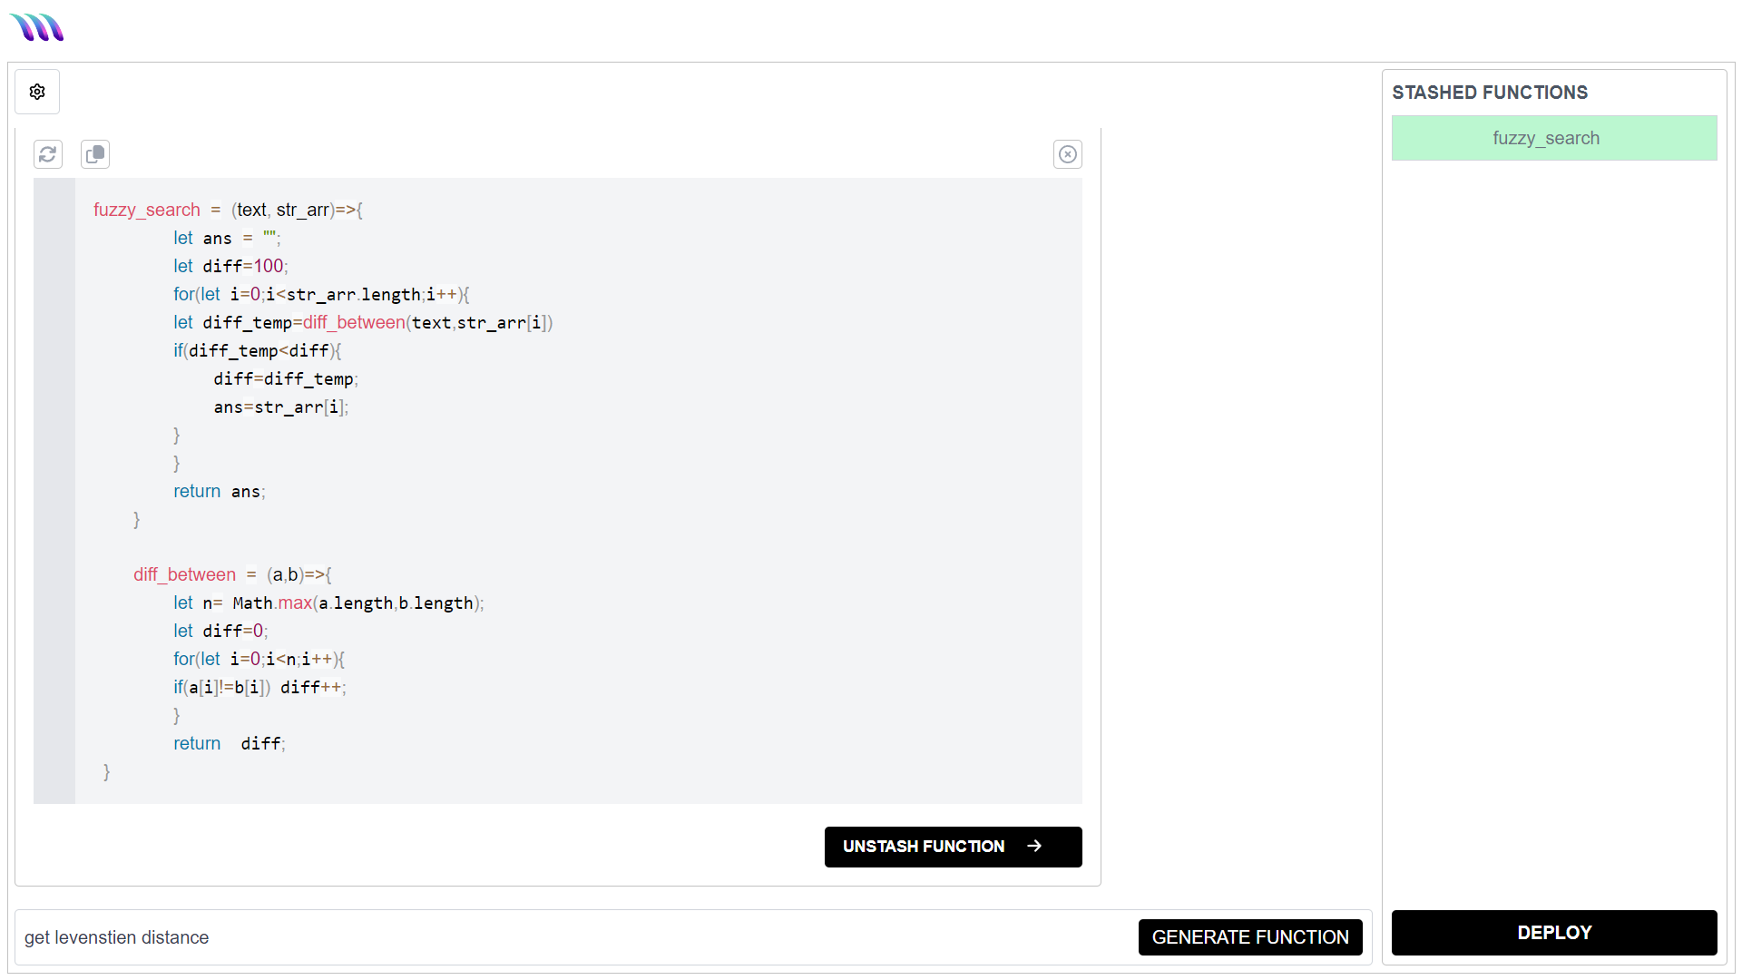Place cursor on 'let diff=100' line

tap(231, 266)
